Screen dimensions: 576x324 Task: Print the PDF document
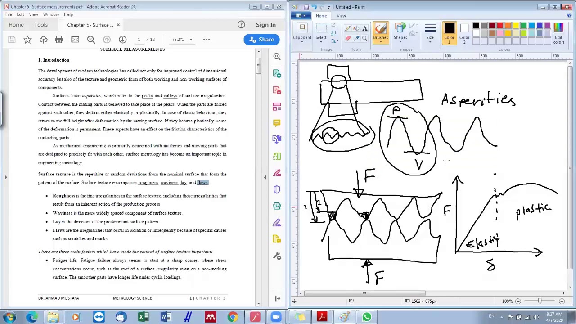click(59, 40)
